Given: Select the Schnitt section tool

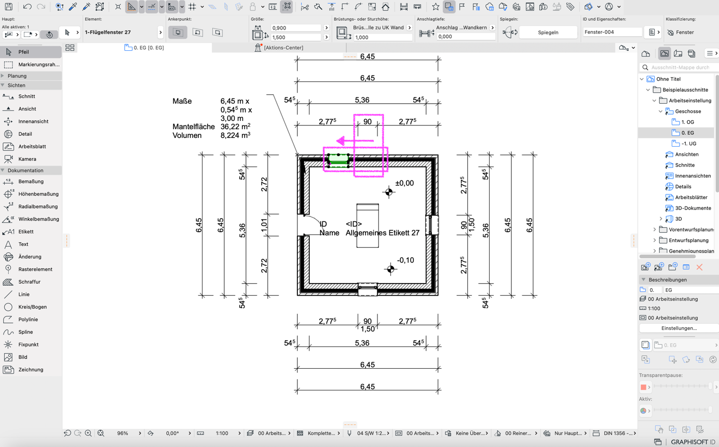Looking at the screenshot, I should point(31,96).
